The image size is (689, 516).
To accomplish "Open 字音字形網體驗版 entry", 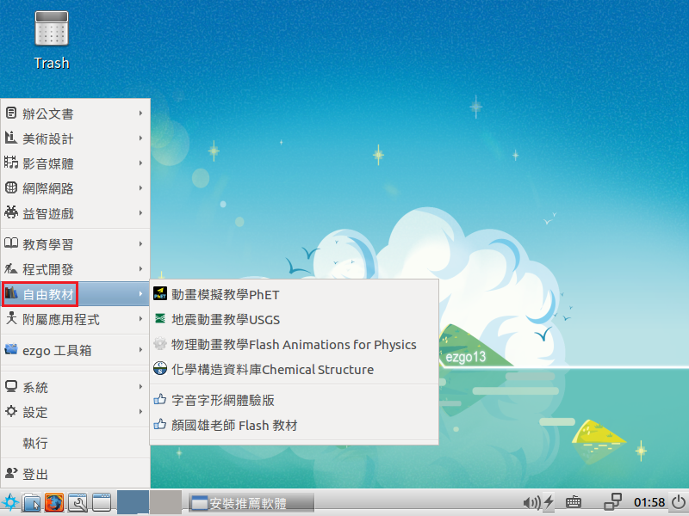I will coord(294,400).
